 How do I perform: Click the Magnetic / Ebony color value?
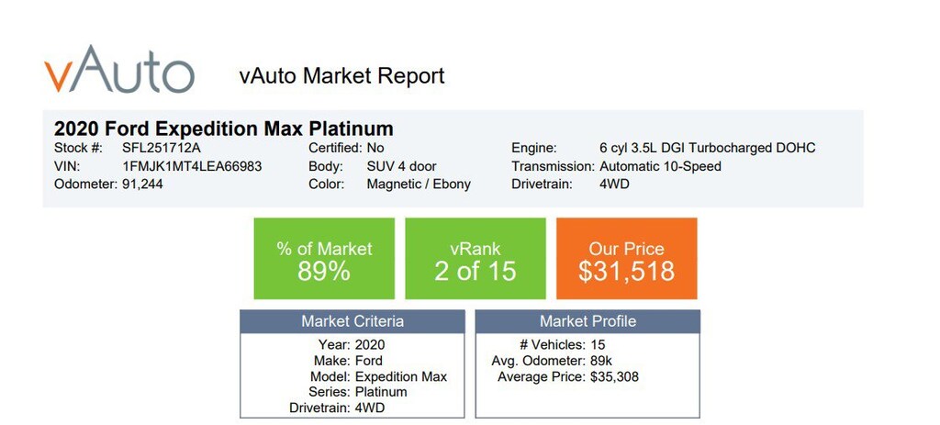click(x=418, y=185)
